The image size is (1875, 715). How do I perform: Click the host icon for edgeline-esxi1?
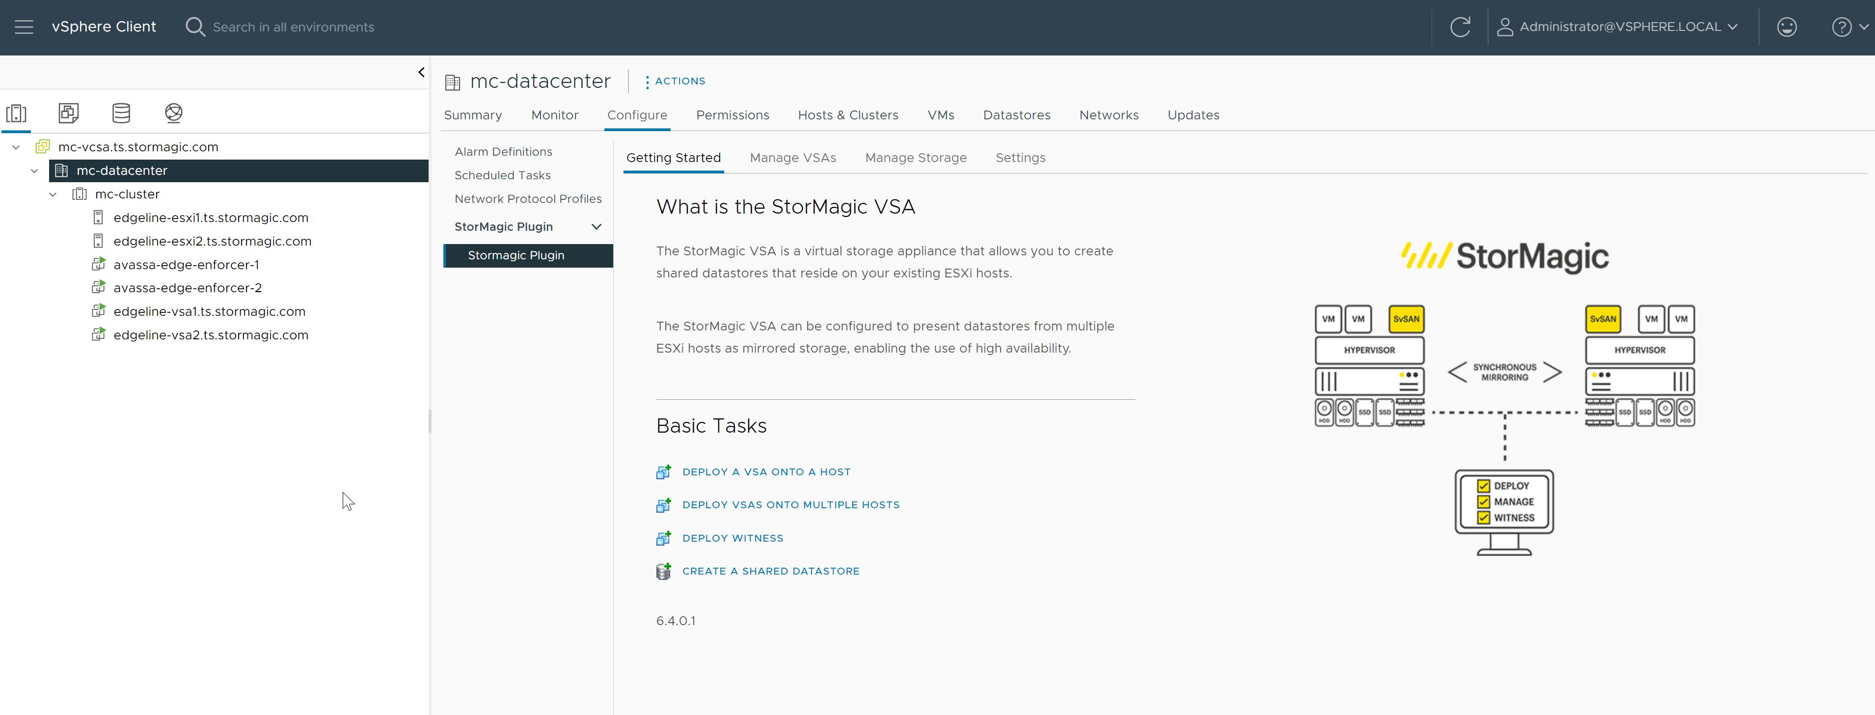(x=98, y=217)
